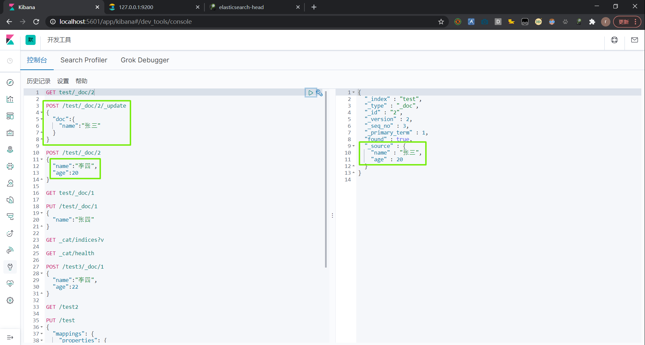Open Management gear in the sidebar
Screen dimensions: 645x345
pyautogui.click(x=10, y=300)
